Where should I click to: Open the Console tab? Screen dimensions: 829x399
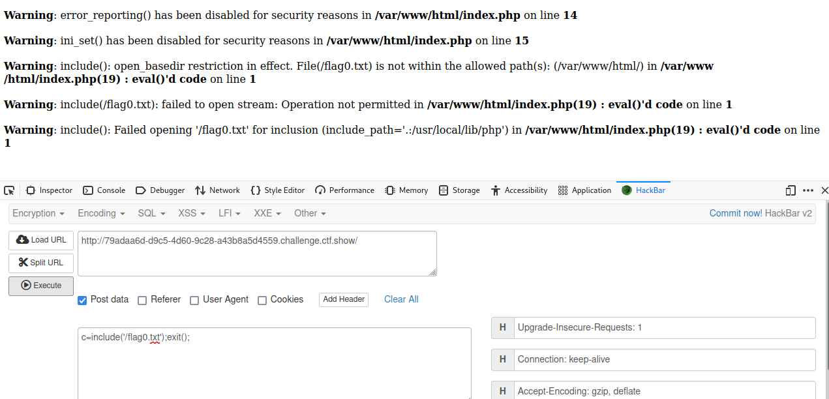(104, 190)
